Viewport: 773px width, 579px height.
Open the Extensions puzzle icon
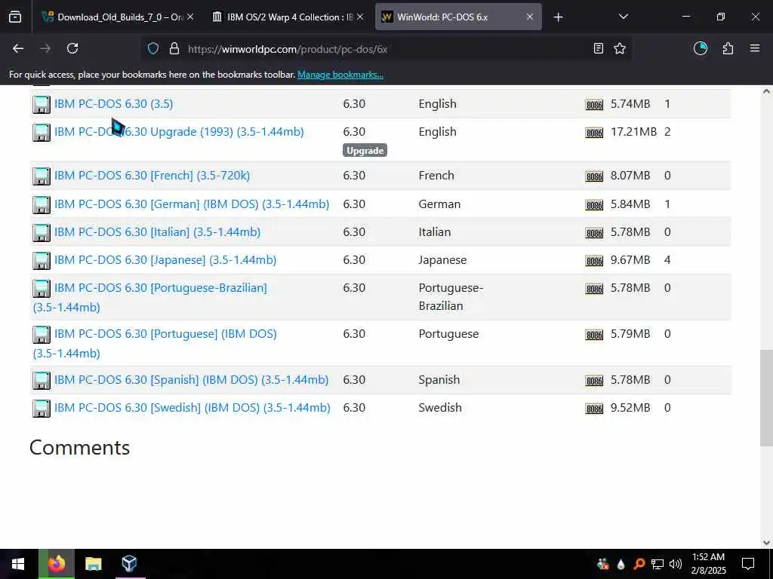click(x=728, y=48)
